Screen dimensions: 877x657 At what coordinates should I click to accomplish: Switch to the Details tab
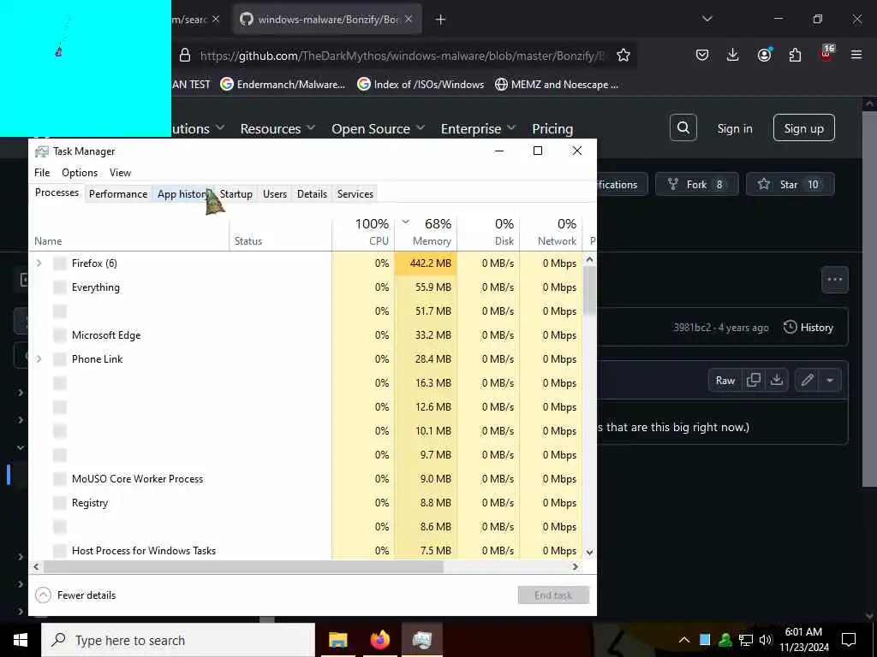[312, 194]
